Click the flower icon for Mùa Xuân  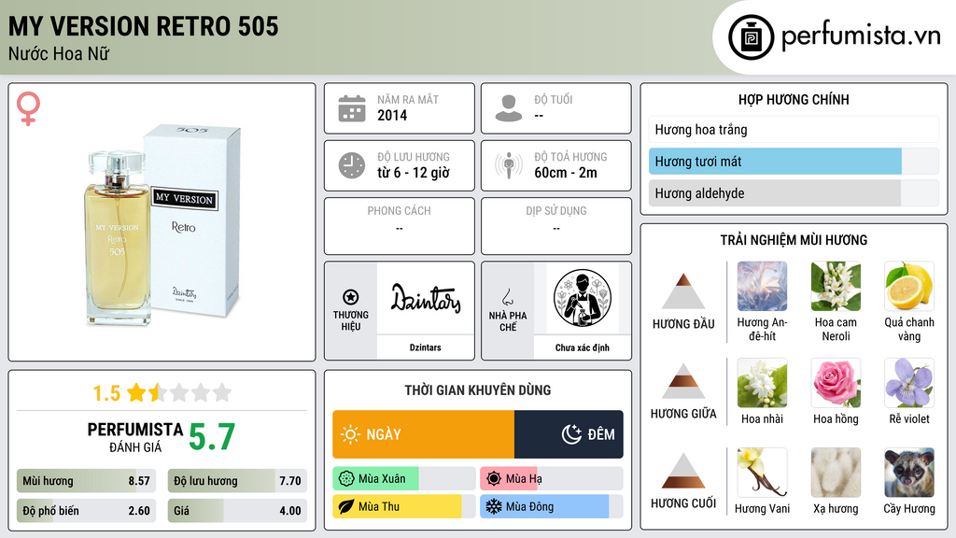[x=346, y=479]
